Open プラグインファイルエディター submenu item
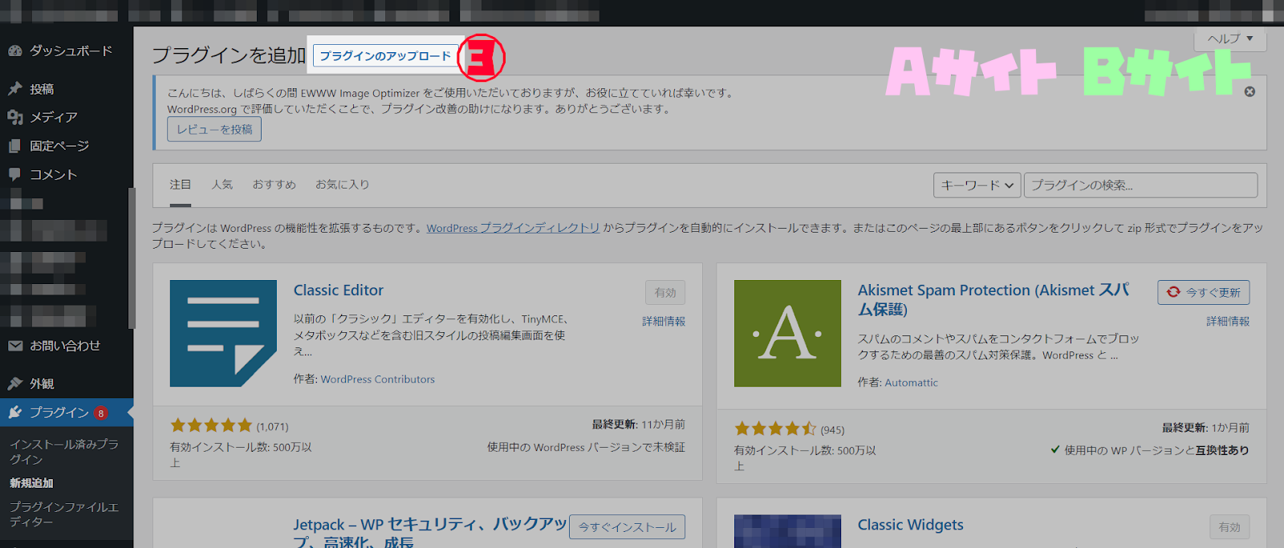The image size is (1284, 548). coord(64,514)
